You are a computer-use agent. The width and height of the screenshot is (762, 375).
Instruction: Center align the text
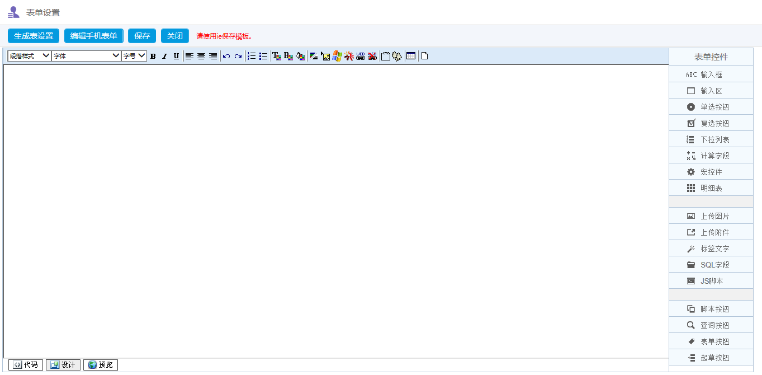tap(201, 56)
